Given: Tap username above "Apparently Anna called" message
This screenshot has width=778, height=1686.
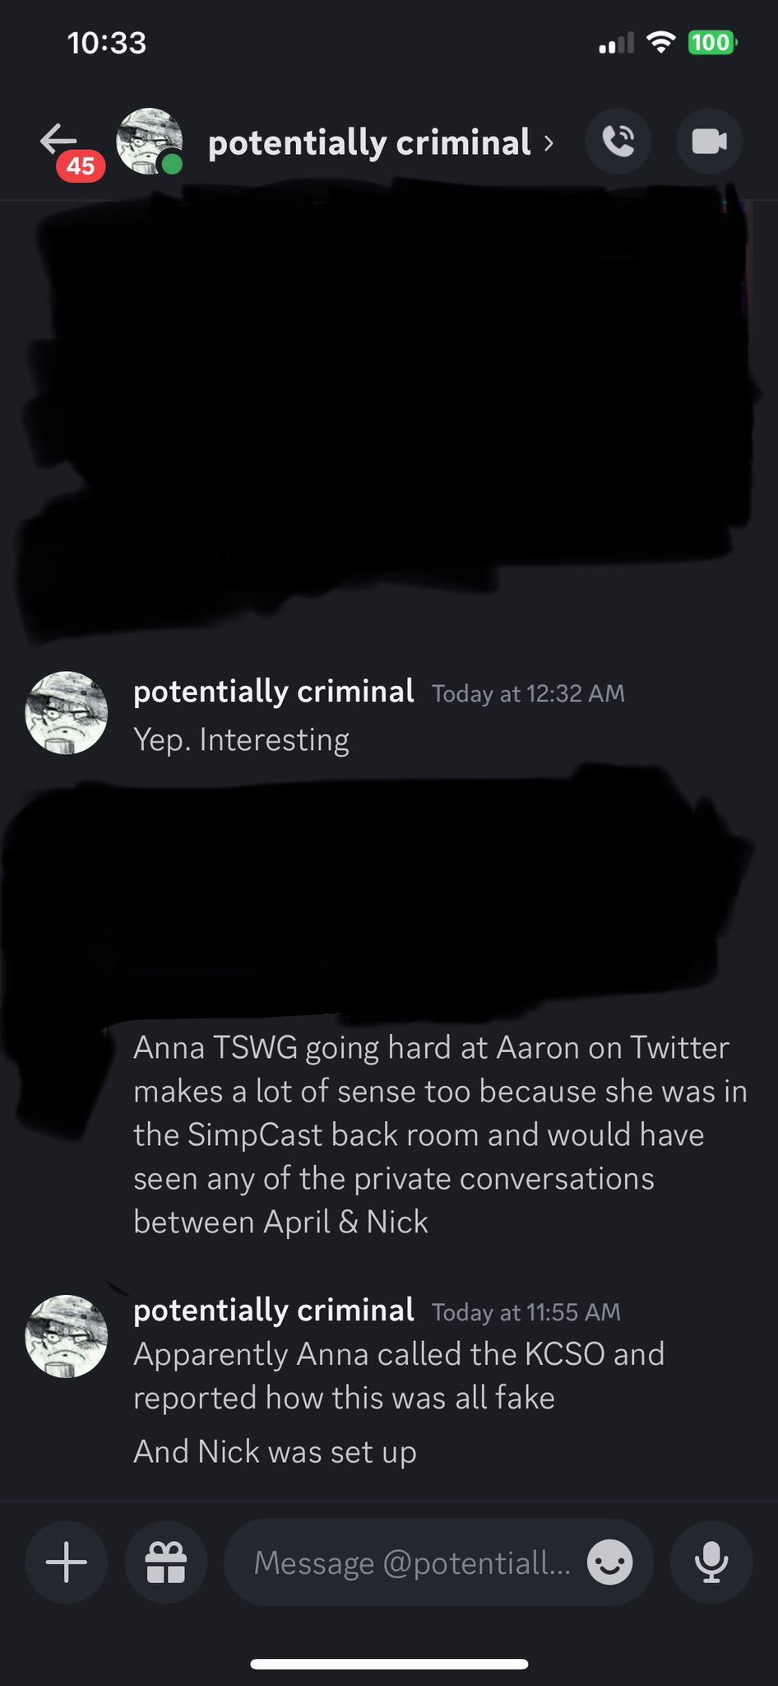Looking at the screenshot, I should click(x=274, y=1310).
